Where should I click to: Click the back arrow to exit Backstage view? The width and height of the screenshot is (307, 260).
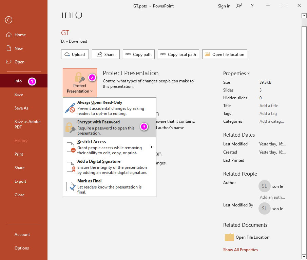pos(8,20)
